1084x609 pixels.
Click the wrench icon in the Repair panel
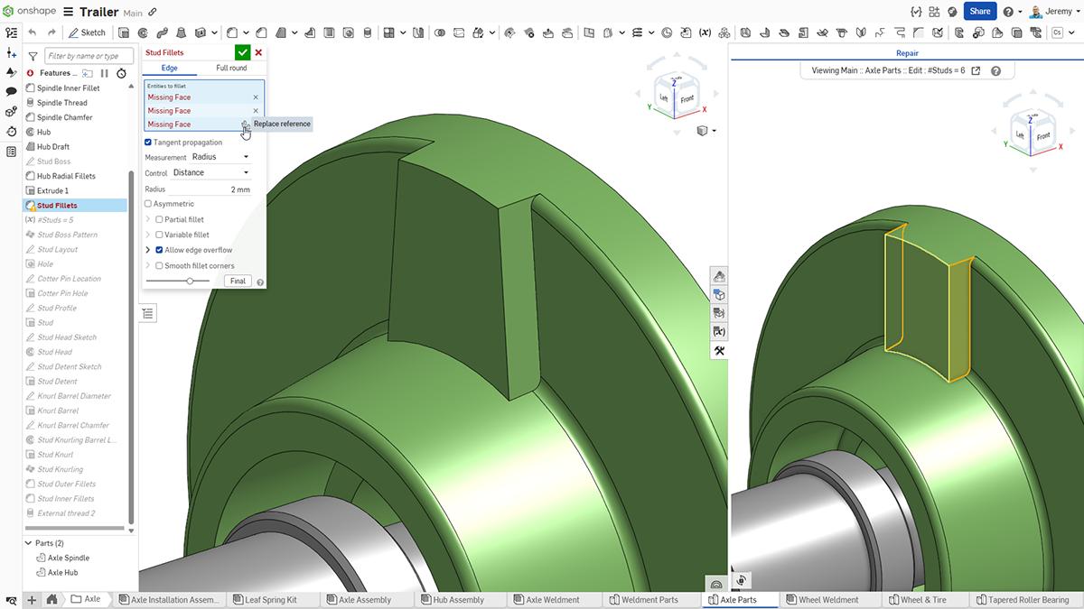pos(719,350)
